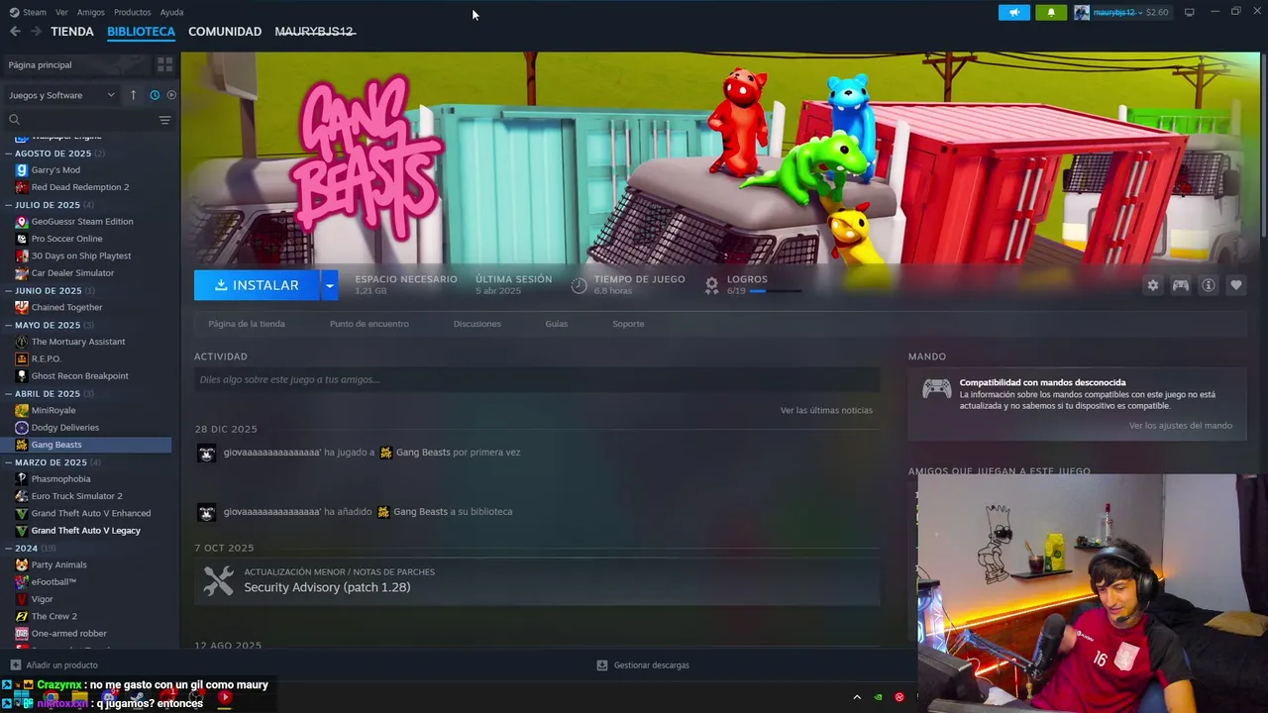
Task: Click the activity status input field
Action: click(537, 379)
